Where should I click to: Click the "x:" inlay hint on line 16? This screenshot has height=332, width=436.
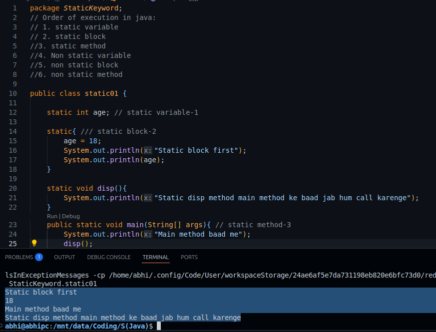pos(148,150)
